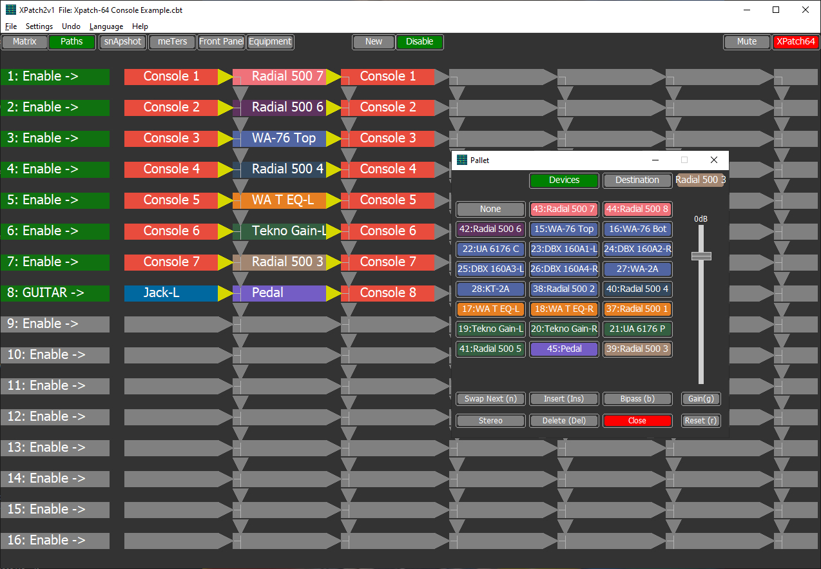Toggle path 8: GUITAR ->

point(55,293)
